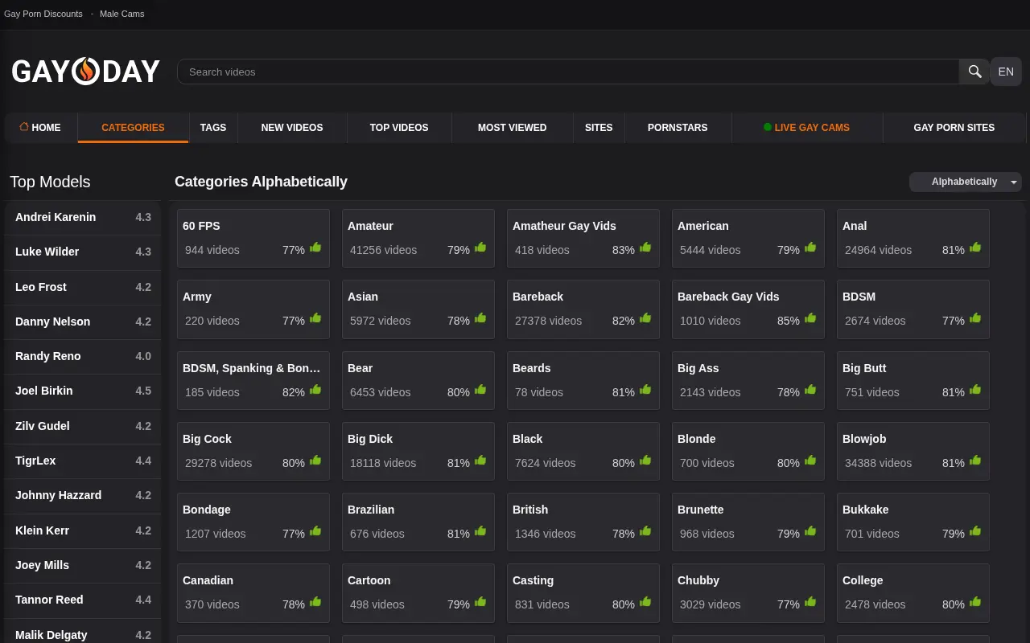Image resolution: width=1030 pixels, height=643 pixels.
Task: Open the Discounts link in top bar
Action: [43, 14]
